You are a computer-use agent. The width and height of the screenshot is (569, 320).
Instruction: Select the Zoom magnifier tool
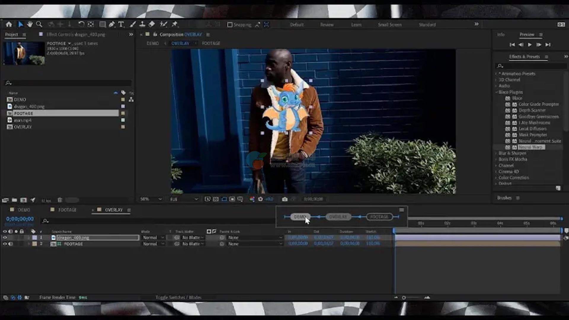39,24
